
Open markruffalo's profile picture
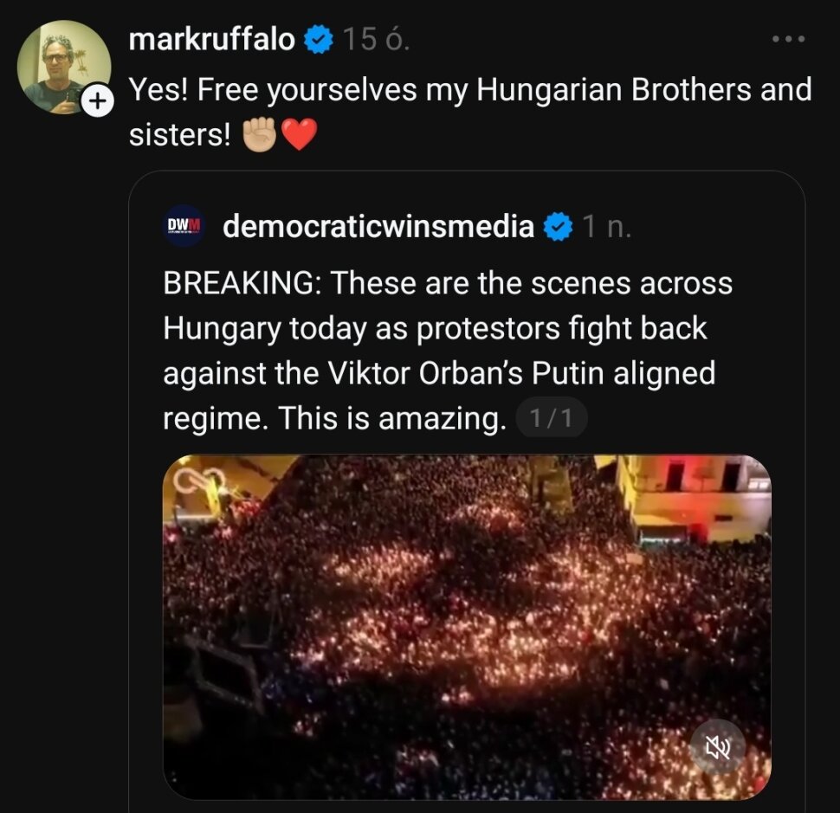tap(62, 64)
